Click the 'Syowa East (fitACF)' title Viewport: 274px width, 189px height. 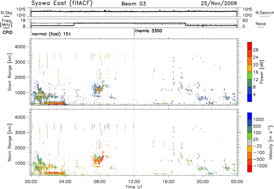(x=62, y=3)
